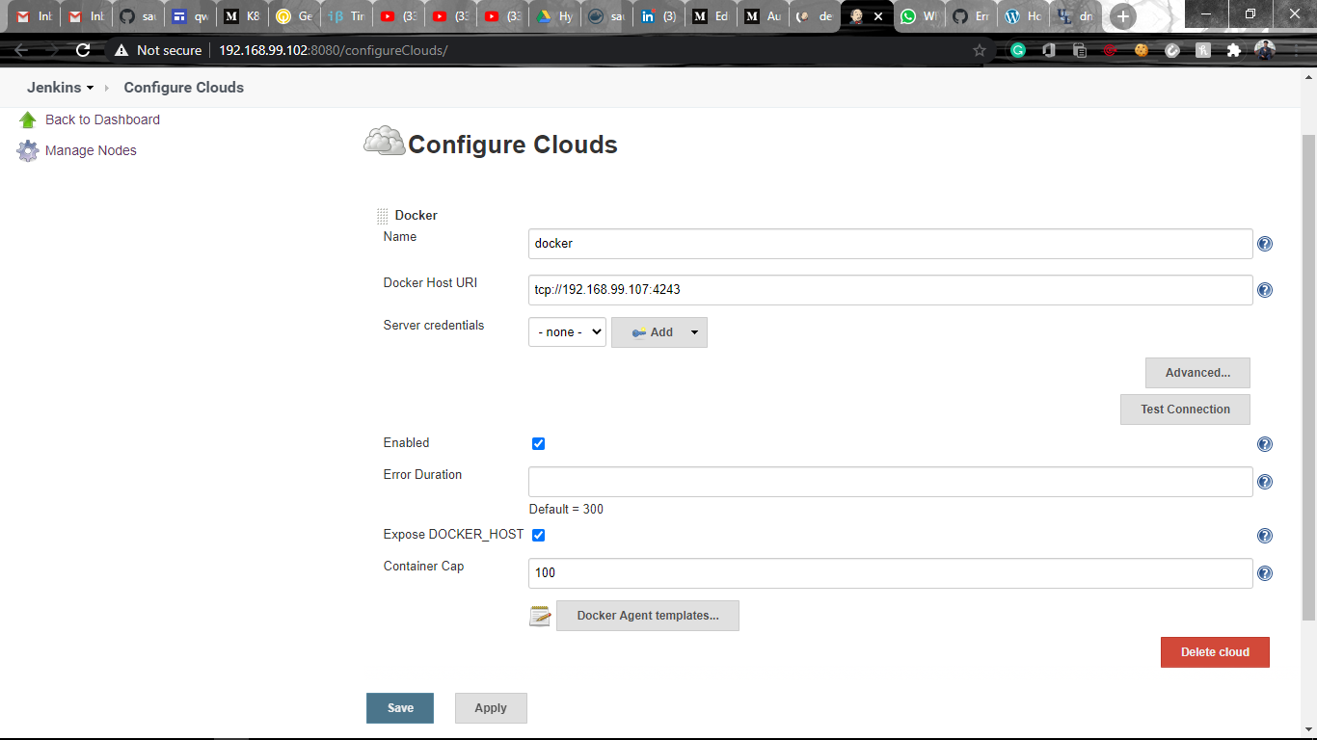Open the Manage Nodes link
This screenshot has width=1317, height=740.
coord(91,150)
